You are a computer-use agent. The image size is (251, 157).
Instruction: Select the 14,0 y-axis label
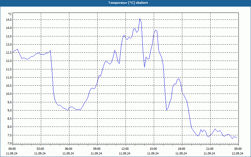coord(9,28)
